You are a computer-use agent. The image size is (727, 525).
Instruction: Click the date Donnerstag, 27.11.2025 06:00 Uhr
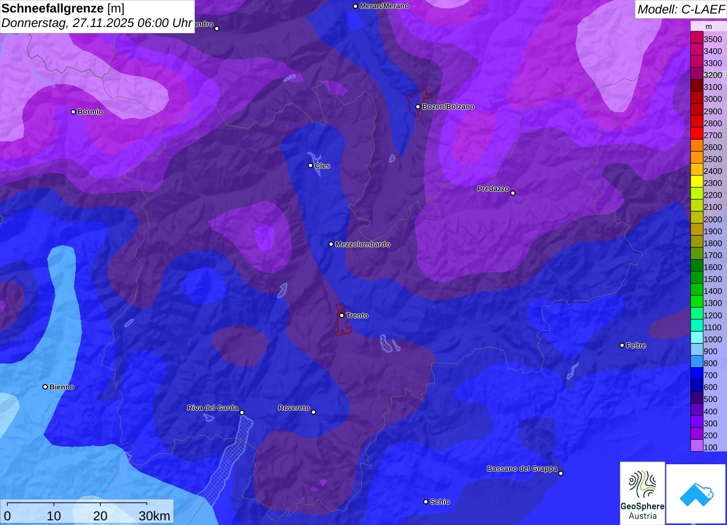(x=97, y=23)
